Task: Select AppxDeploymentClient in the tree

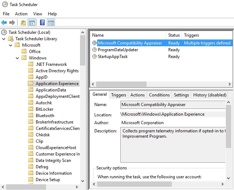Action: pyautogui.click(x=58, y=96)
